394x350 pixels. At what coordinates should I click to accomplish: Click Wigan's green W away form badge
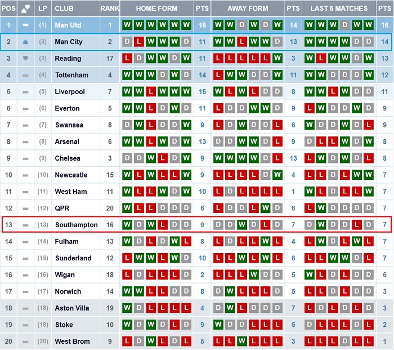tap(253, 274)
